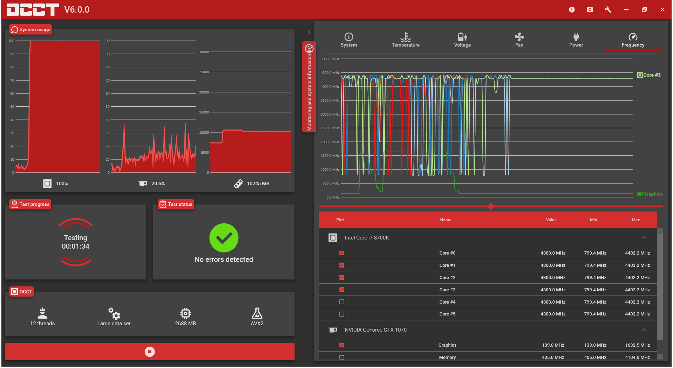This screenshot has width=673, height=368.
Task: Uncheck the Core #3 plot checkbox
Action: [342, 290]
